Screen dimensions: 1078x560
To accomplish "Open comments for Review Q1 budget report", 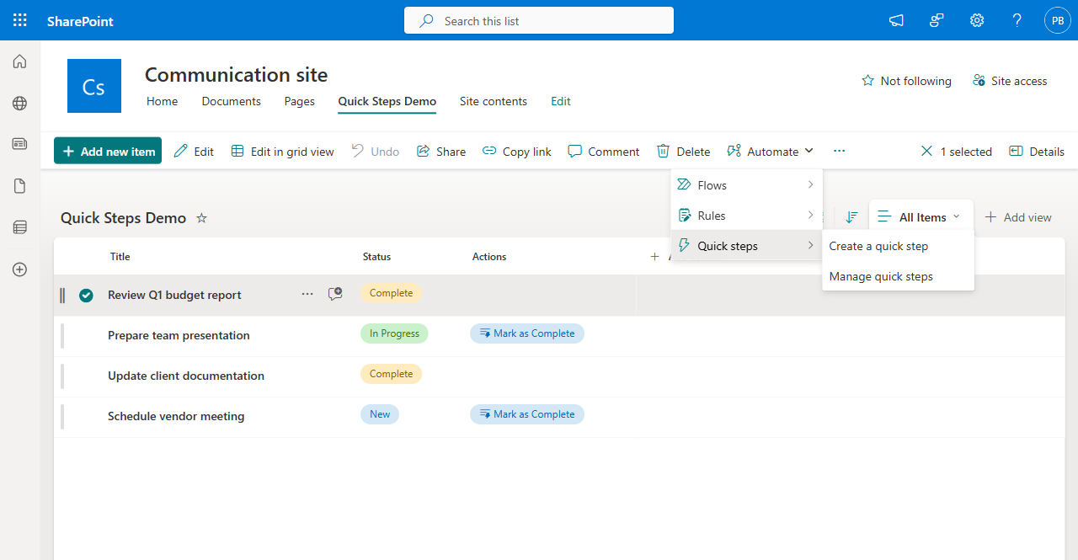I will 335,294.
